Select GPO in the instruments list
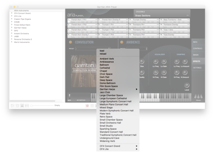The height and width of the screenshot is (156, 214). coord(16,31)
